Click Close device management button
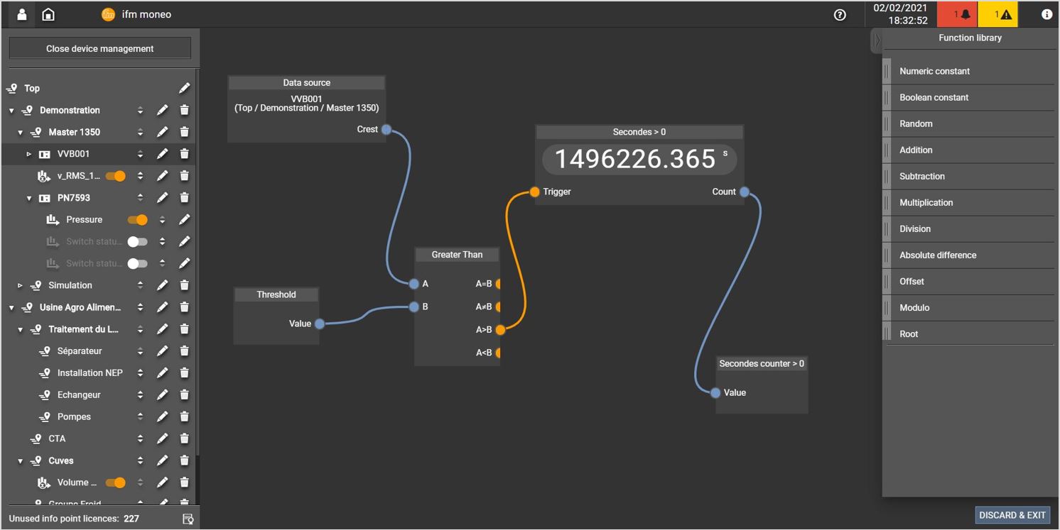Viewport: 1060px width, 530px height. click(x=99, y=48)
